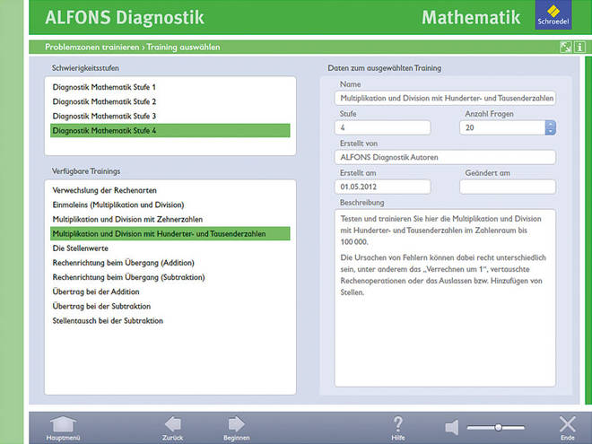This screenshot has width=592, height=444.
Task: Select highlighted Hunderter- und Tausenderzahlen training
Action: tap(170, 234)
